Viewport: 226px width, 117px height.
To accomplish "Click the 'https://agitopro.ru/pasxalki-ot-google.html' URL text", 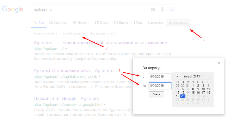I will 68,105.
